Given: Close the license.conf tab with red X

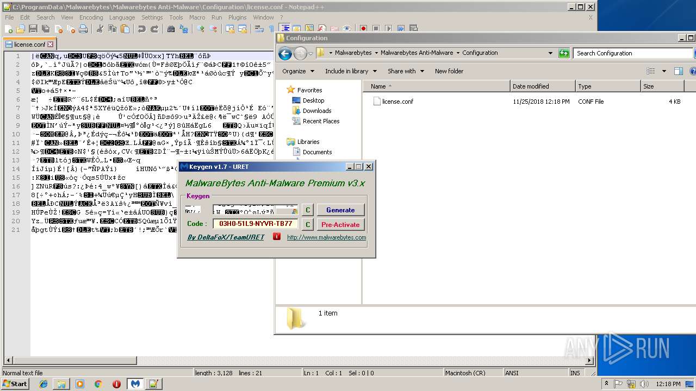Looking at the screenshot, I should tap(51, 45).
